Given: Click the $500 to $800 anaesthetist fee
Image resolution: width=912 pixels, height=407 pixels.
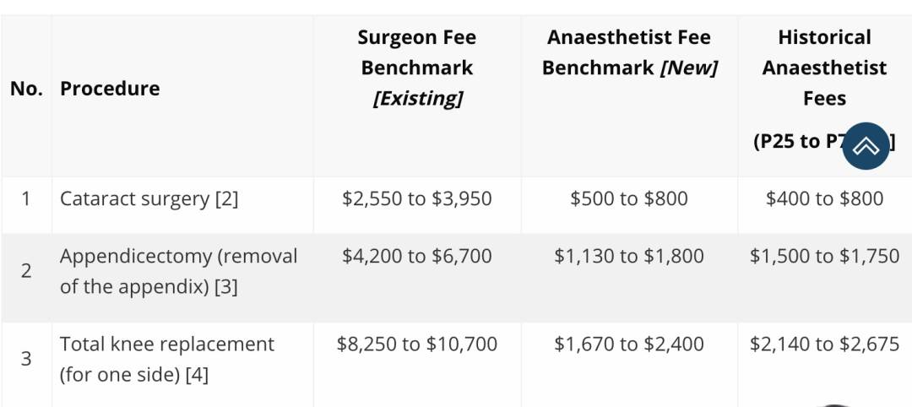Looking at the screenshot, I should [x=629, y=199].
